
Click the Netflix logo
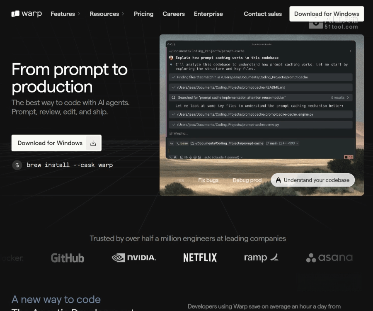pos(200,258)
